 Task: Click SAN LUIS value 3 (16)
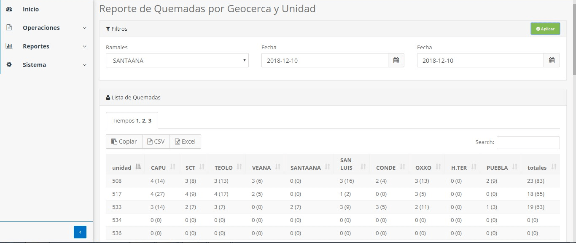point(347,181)
